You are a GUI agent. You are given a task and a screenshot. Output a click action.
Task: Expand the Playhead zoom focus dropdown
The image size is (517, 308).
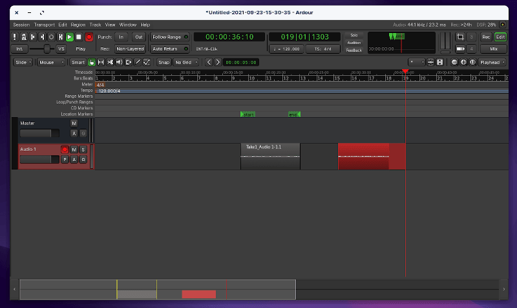(492, 62)
